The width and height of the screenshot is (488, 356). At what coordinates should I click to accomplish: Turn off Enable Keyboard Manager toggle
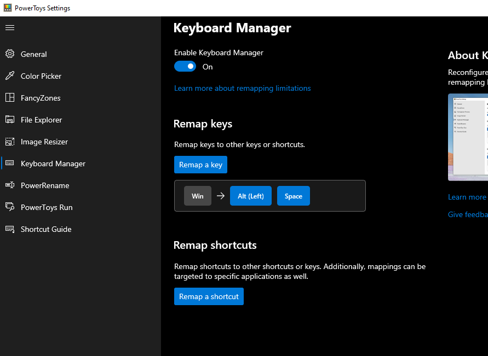click(x=185, y=66)
